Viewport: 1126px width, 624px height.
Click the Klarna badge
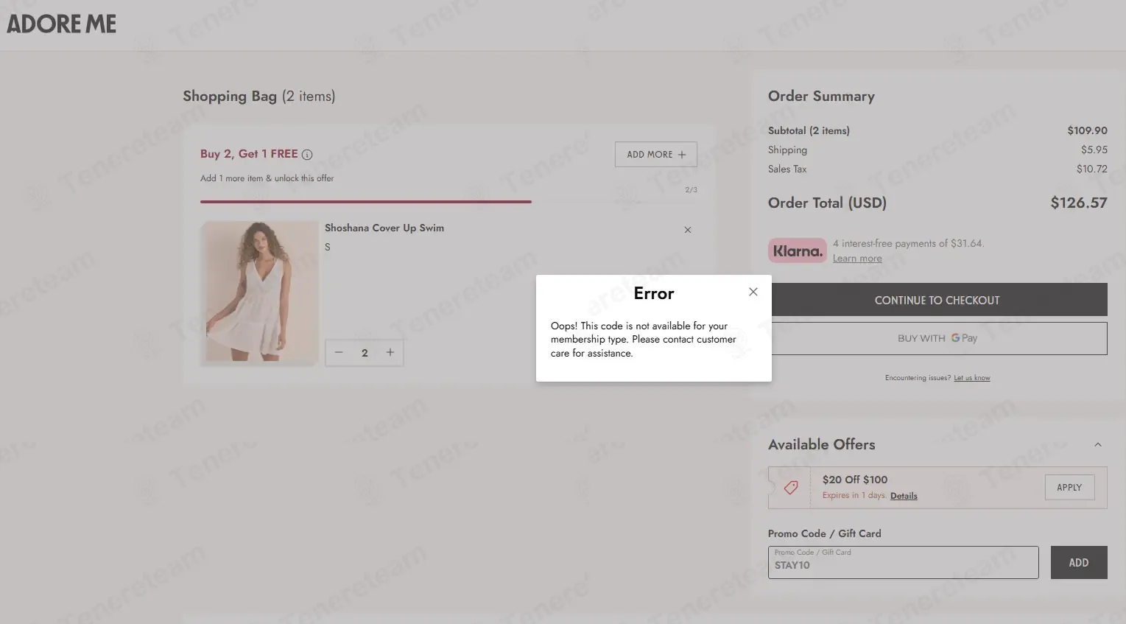[x=798, y=250]
